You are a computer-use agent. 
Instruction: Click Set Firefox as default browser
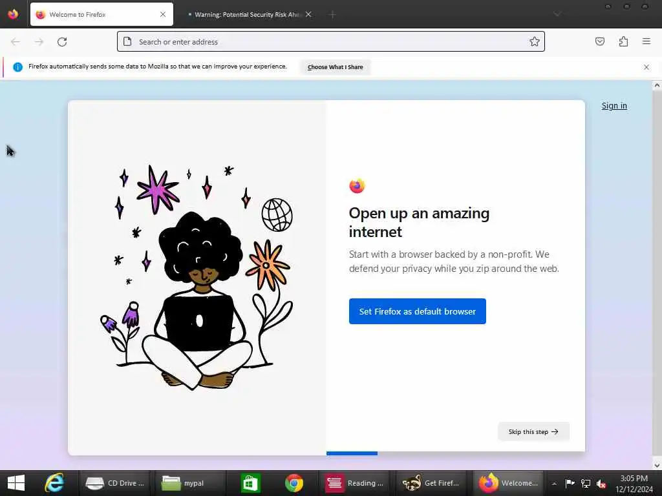418,311
